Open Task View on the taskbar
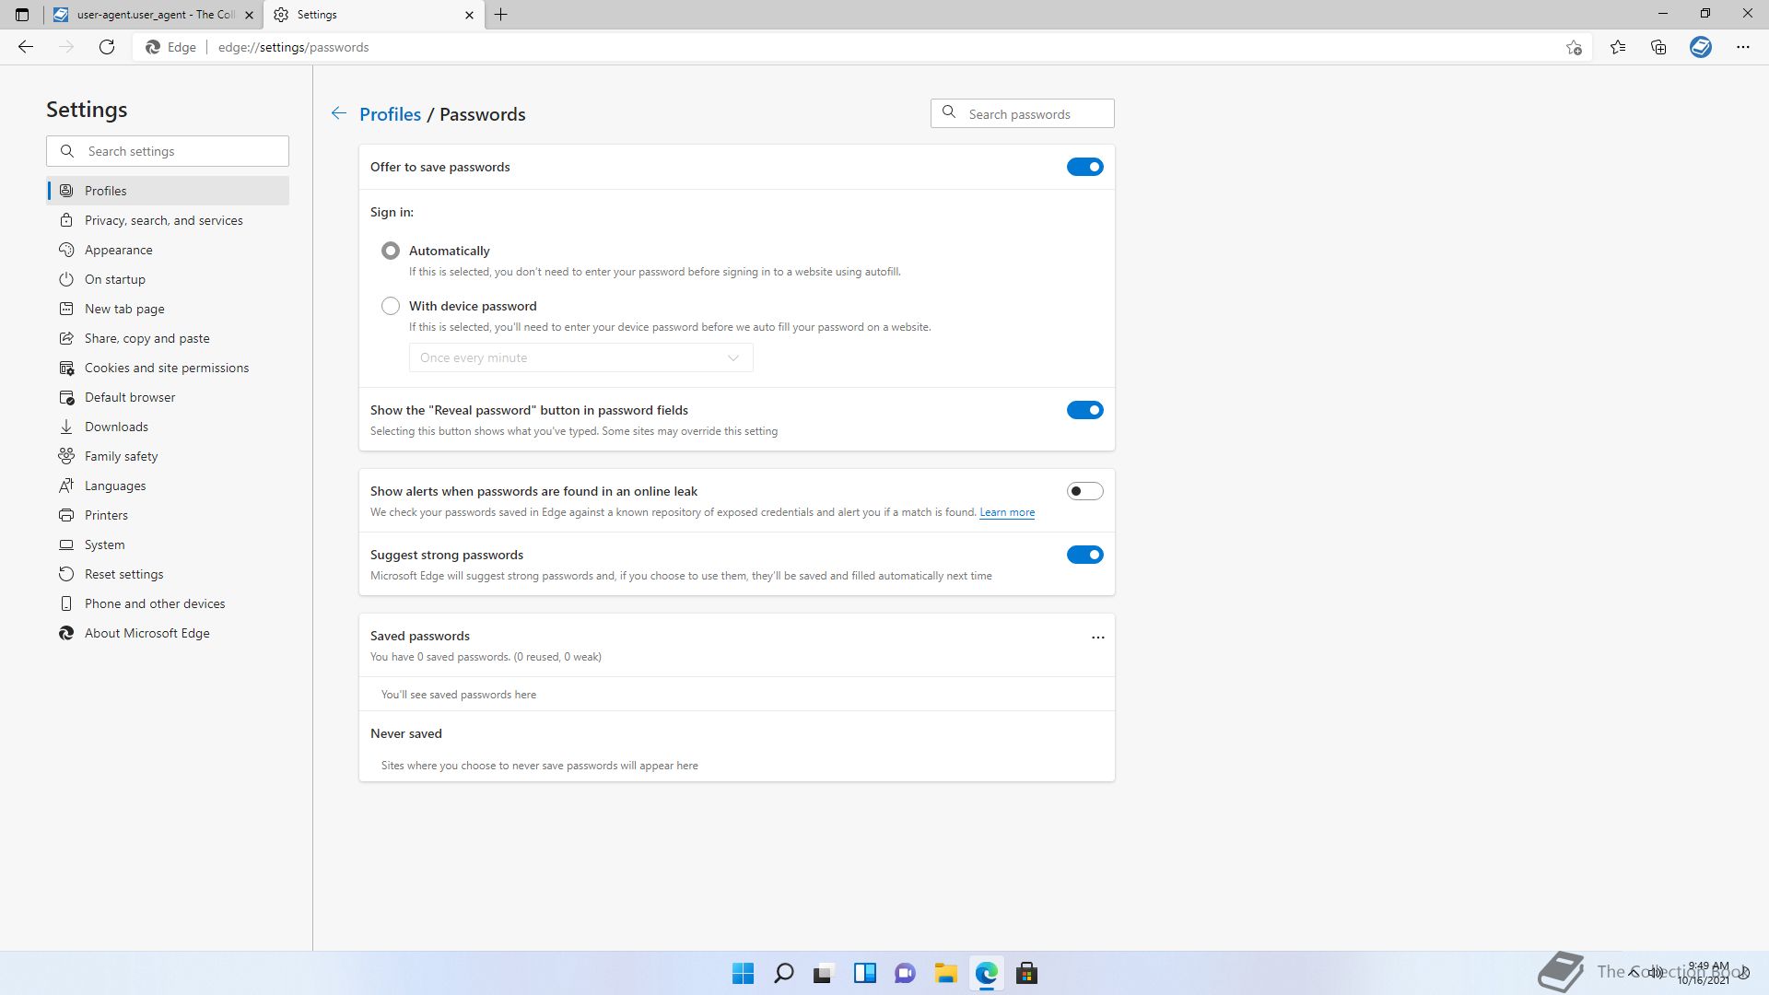1769x995 pixels. point(824,974)
